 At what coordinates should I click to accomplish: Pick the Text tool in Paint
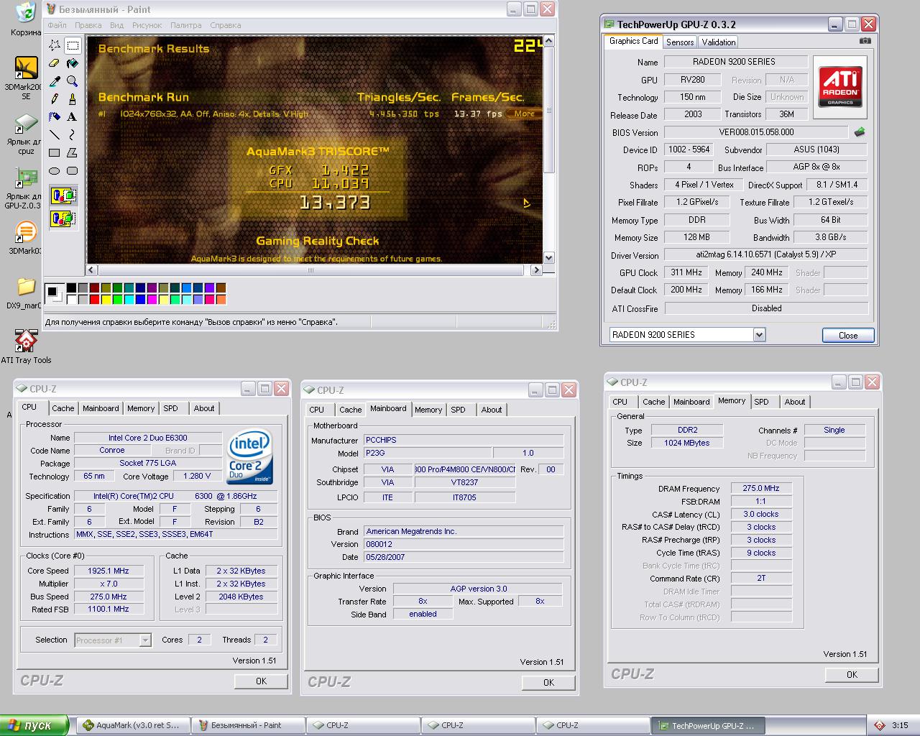click(x=73, y=116)
